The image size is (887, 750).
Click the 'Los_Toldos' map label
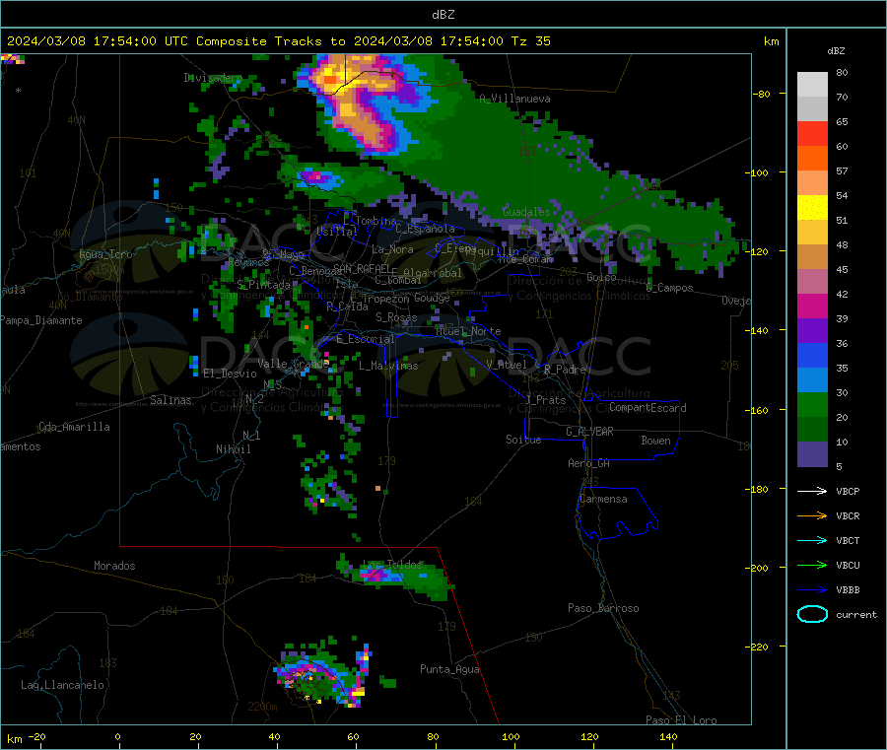(x=392, y=565)
